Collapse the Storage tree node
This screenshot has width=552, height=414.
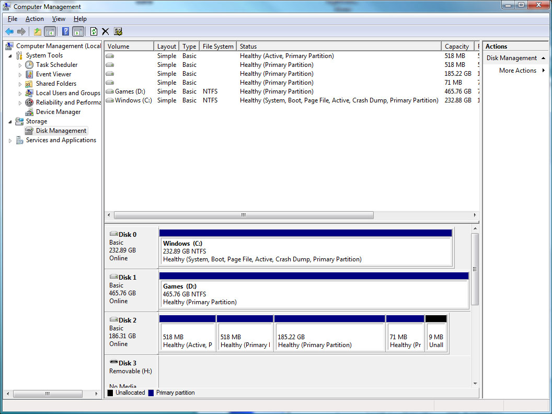point(10,122)
